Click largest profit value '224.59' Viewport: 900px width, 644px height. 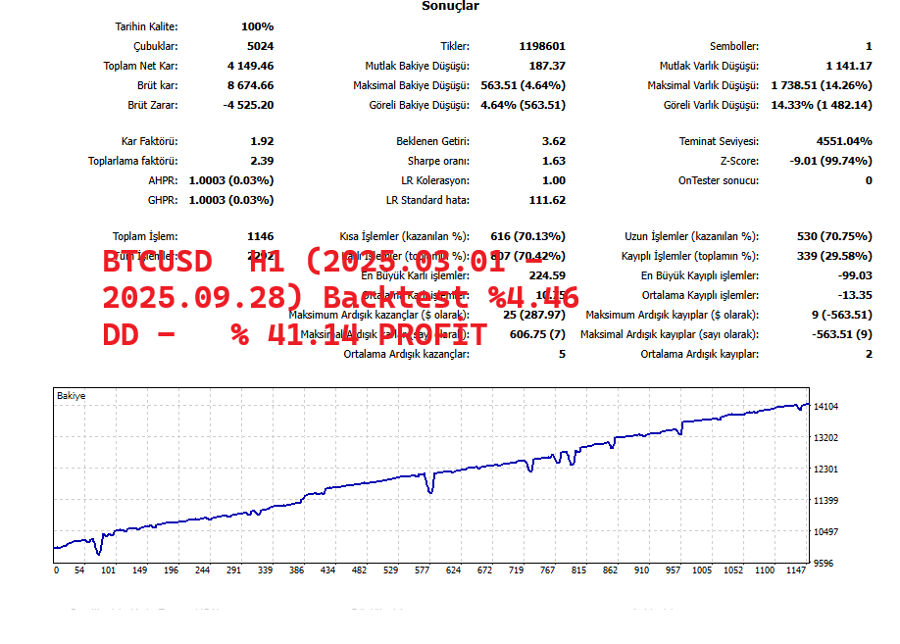click(547, 274)
